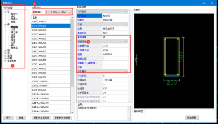
Task: Click the 上部通长筋 value field 2C20
Action: 115,46
